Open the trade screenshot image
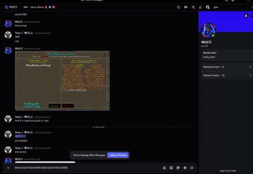This screenshot has width=253, height=174. tap(62, 81)
